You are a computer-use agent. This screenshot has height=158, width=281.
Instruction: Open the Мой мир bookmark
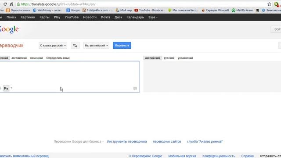(x=124, y=11)
